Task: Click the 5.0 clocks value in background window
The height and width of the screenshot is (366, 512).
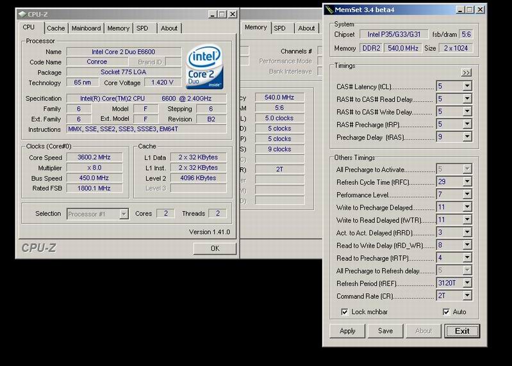Action: point(279,118)
